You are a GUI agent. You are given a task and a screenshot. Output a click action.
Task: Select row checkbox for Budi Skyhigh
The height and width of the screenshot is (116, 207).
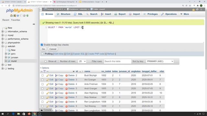[42, 75]
